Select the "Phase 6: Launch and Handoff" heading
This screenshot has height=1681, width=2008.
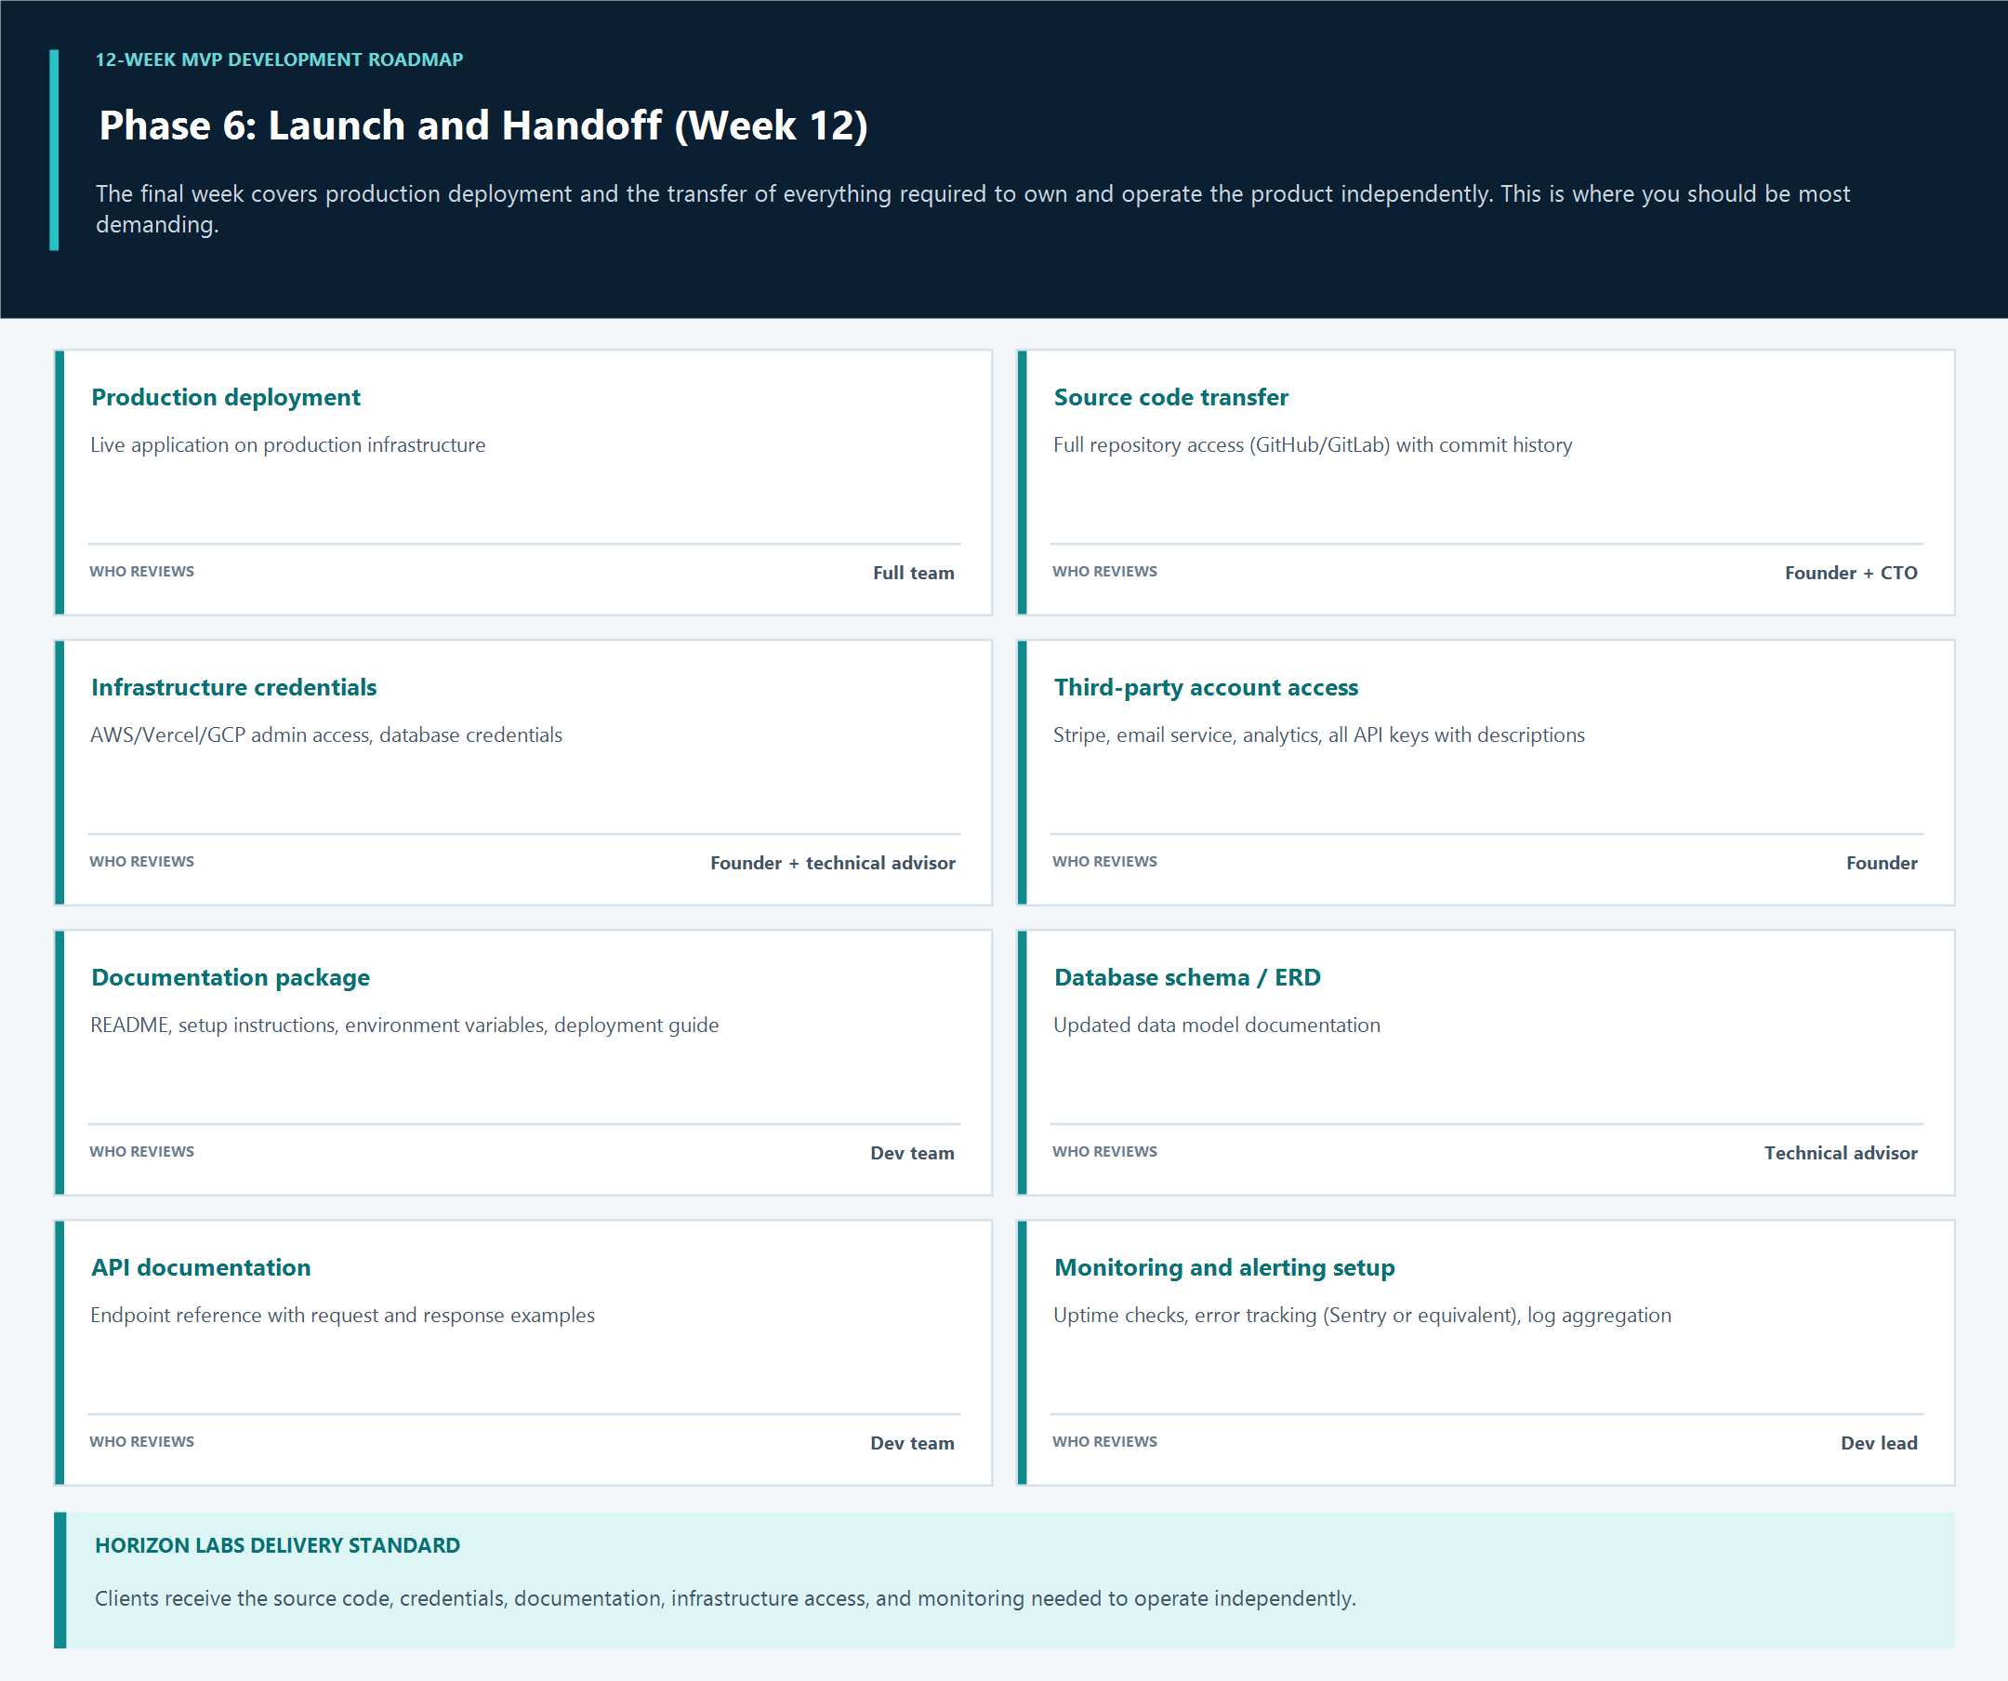tap(482, 126)
